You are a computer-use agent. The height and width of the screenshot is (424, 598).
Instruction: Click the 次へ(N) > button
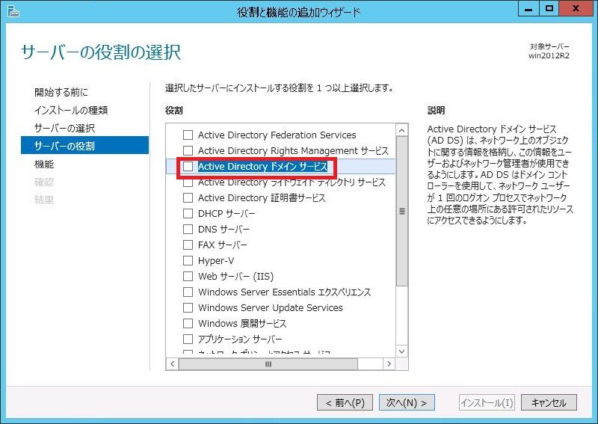tap(407, 402)
